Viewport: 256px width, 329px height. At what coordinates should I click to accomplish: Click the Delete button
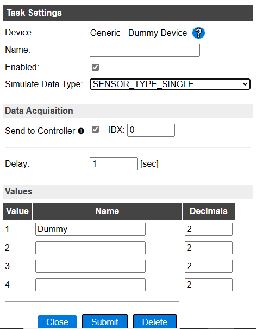pos(155,322)
